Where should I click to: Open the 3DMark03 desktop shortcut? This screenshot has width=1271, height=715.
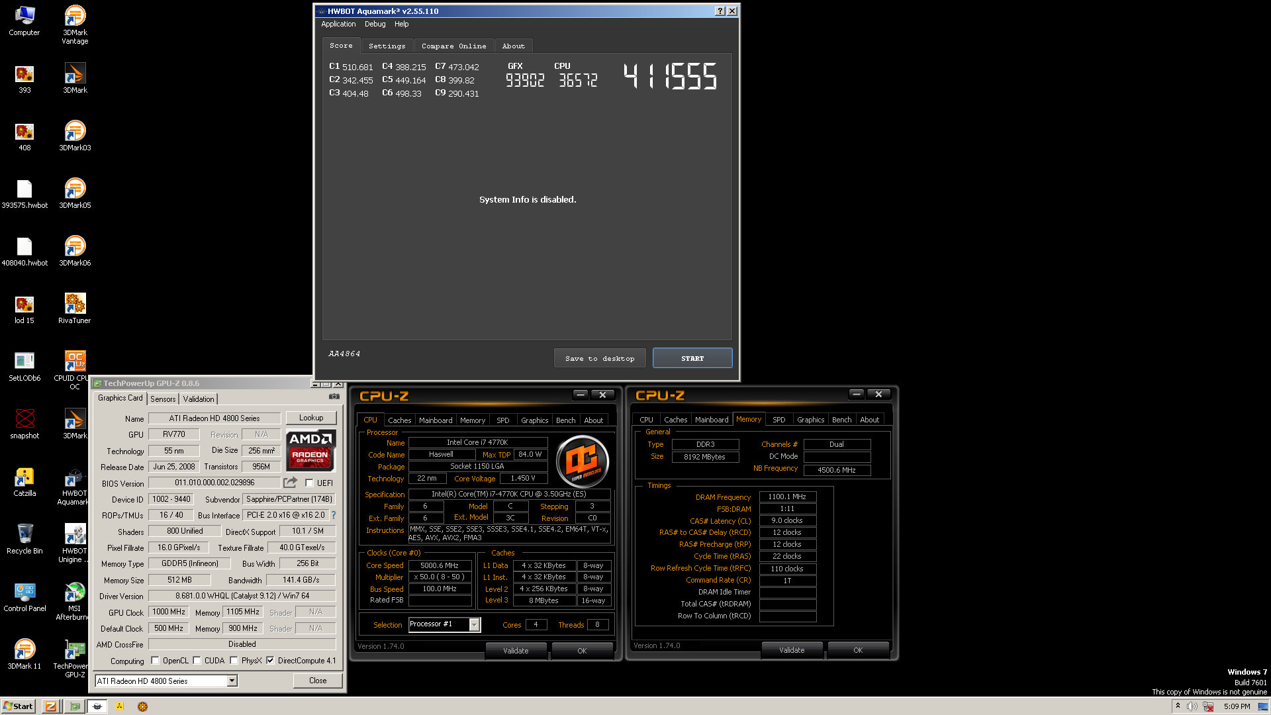(x=75, y=136)
